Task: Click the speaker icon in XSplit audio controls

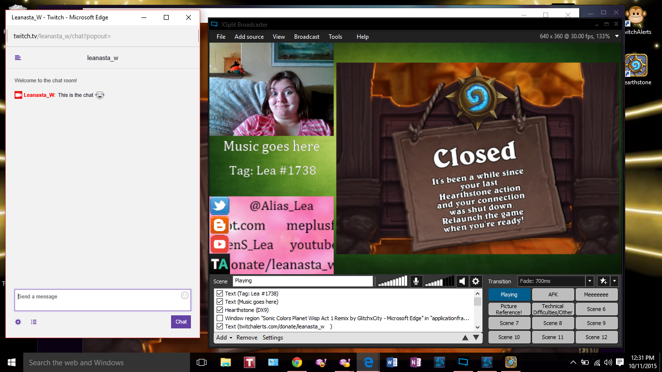Action: tap(462, 281)
